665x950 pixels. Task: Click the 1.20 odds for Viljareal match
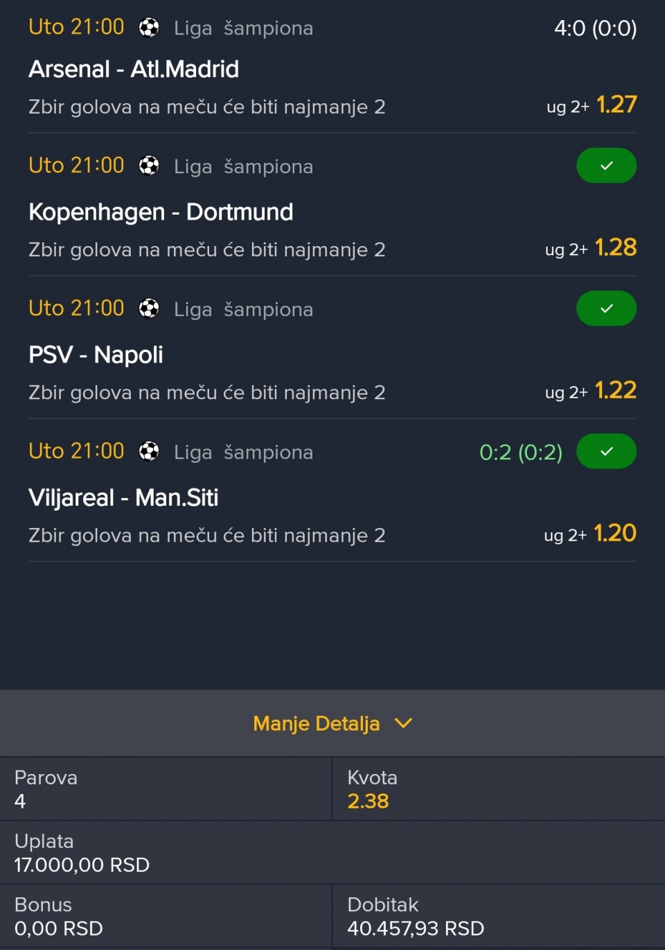coord(614,533)
